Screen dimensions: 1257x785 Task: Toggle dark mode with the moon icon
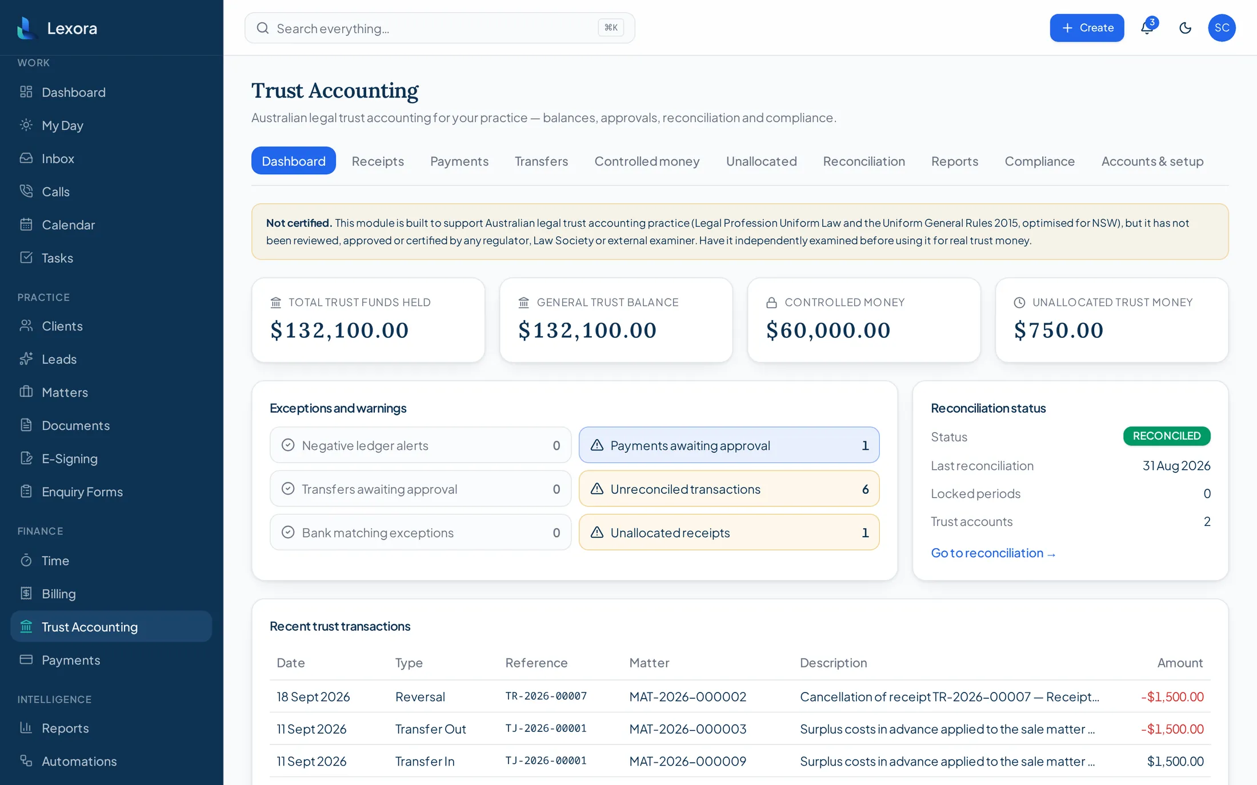(x=1185, y=28)
